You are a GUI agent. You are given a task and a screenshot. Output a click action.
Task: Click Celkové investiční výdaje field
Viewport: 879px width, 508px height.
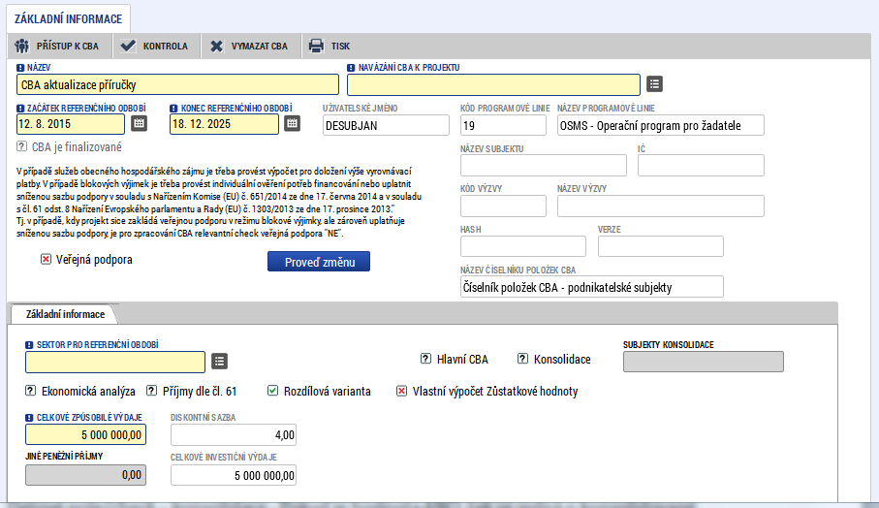click(x=234, y=475)
